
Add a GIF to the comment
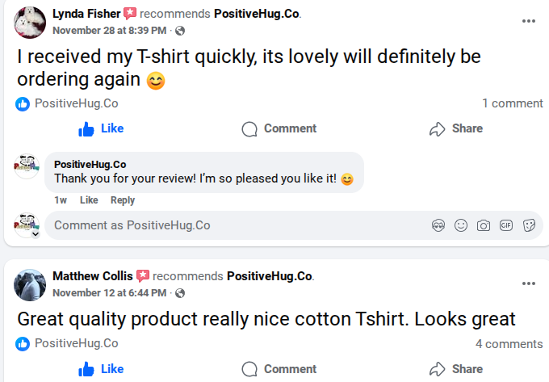tap(506, 225)
